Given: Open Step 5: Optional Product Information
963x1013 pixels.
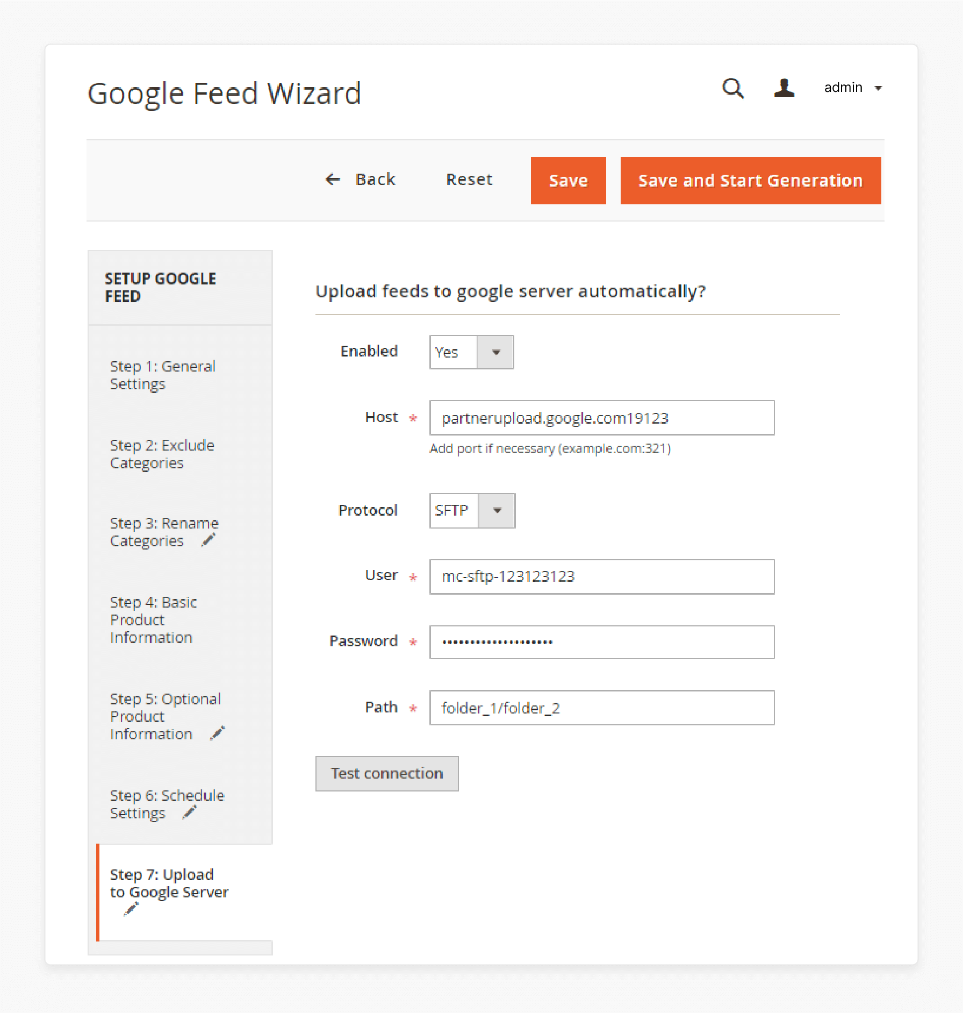Looking at the screenshot, I should (165, 716).
